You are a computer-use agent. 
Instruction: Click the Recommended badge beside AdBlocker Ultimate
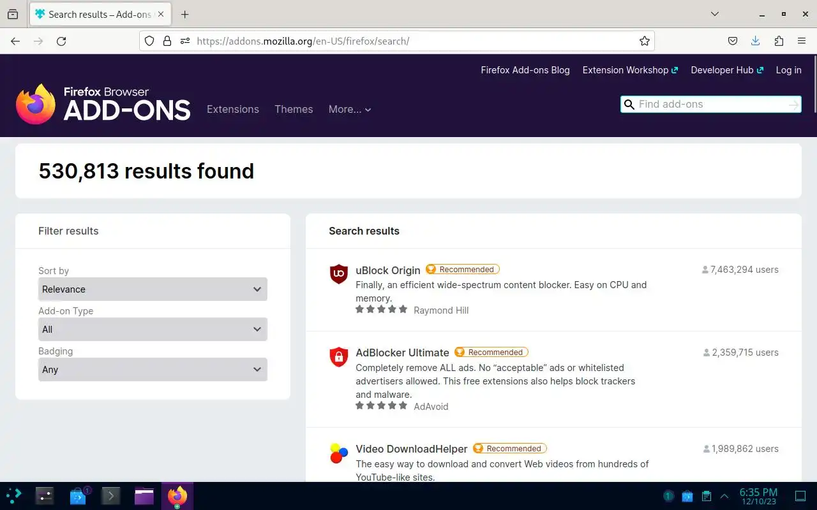[491, 353]
